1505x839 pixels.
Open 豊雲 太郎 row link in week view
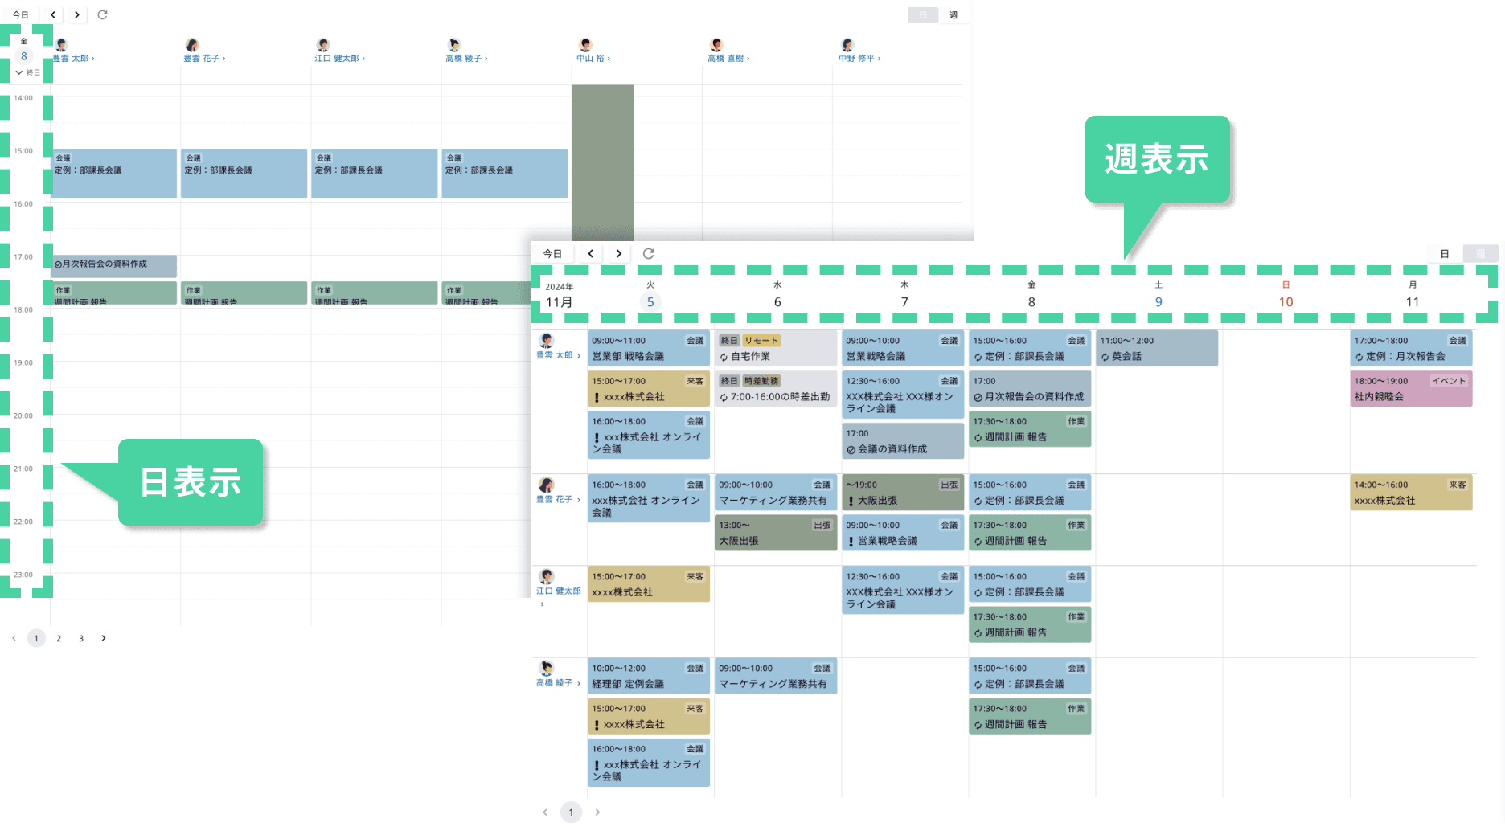558,355
